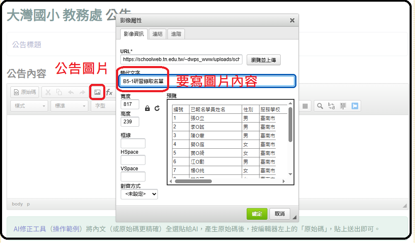The width and height of the screenshot is (415, 243).
Task: Click the cut scissors icon
Action: coord(48,92)
